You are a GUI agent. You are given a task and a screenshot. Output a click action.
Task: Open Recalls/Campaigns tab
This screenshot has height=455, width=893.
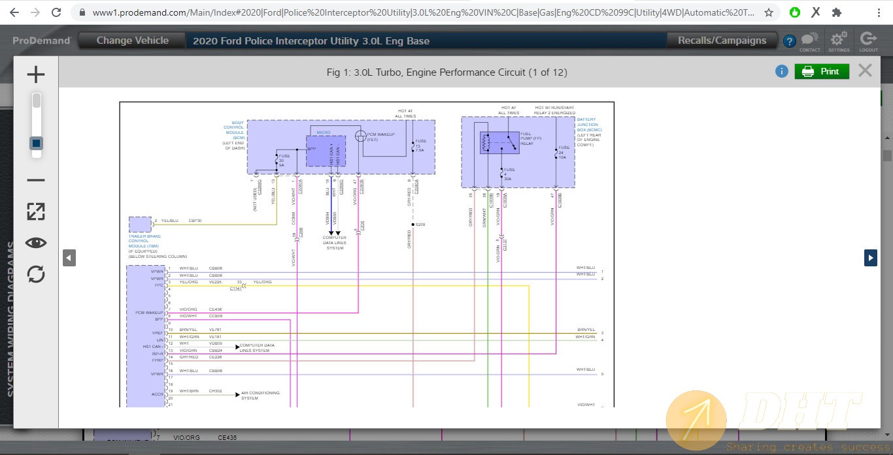pyautogui.click(x=722, y=40)
